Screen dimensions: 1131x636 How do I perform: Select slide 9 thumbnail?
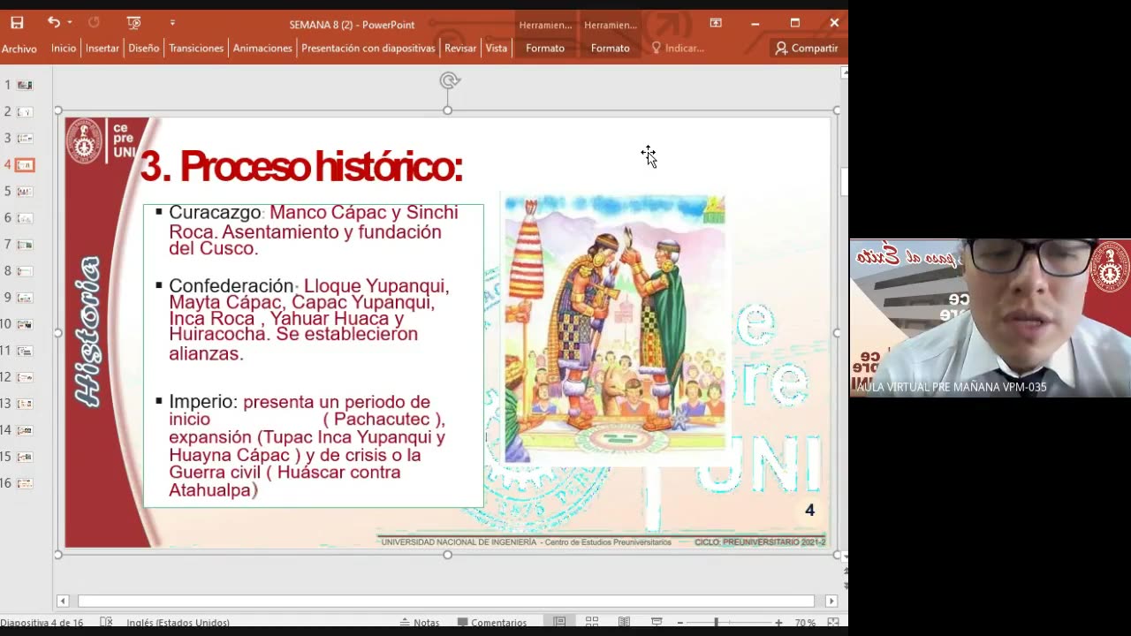(25, 298)
